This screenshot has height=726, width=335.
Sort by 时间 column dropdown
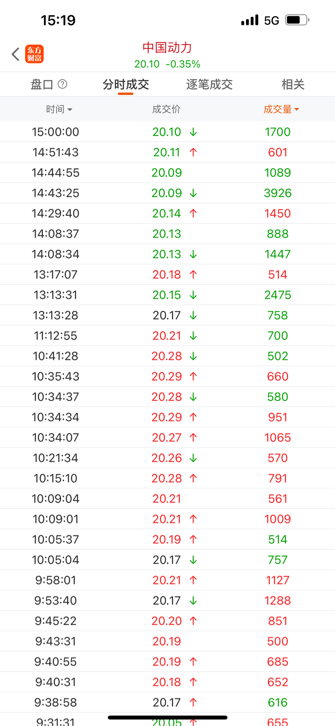tap(59, 109)
